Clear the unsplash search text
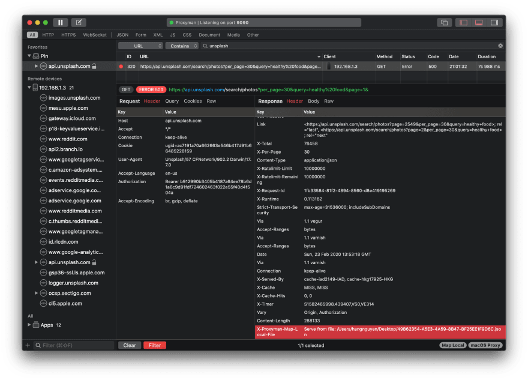Image resolution: width=528 pixels, height=380 pixels. pyautogui.click(x=500, y=46)
